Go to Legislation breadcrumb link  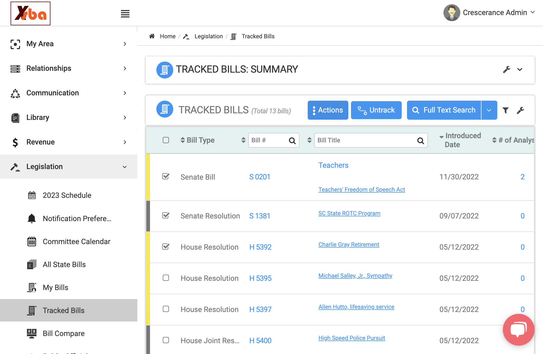point(209,36)
